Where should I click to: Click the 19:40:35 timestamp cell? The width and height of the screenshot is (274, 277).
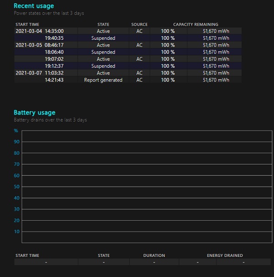[x=54, y=38]
